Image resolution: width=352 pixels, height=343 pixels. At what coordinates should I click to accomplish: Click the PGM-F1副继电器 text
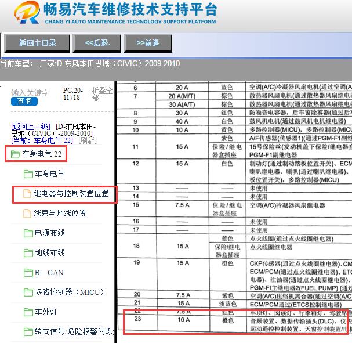273,155
